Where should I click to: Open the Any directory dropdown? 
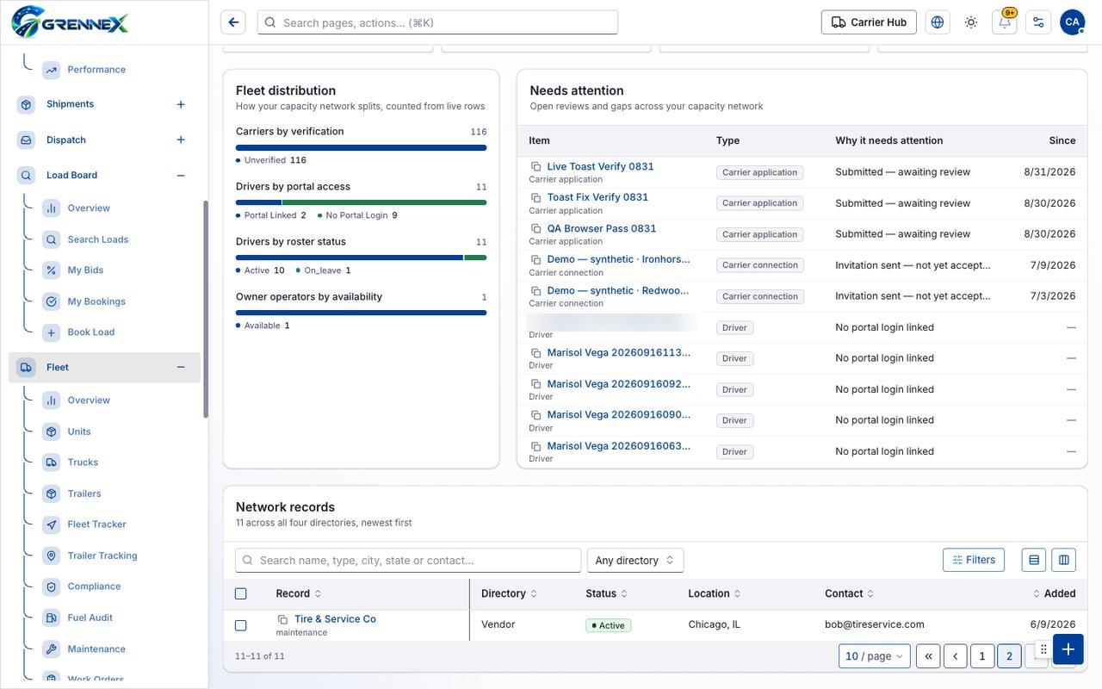(635, 561)
